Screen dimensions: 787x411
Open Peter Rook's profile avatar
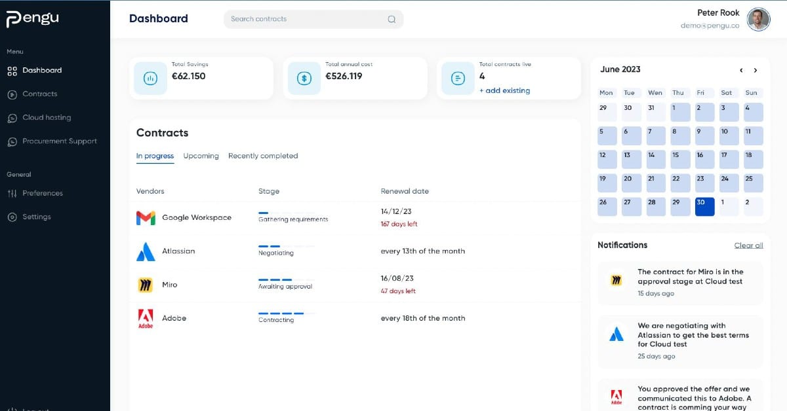pyautogui.click(x=759, y=19)
